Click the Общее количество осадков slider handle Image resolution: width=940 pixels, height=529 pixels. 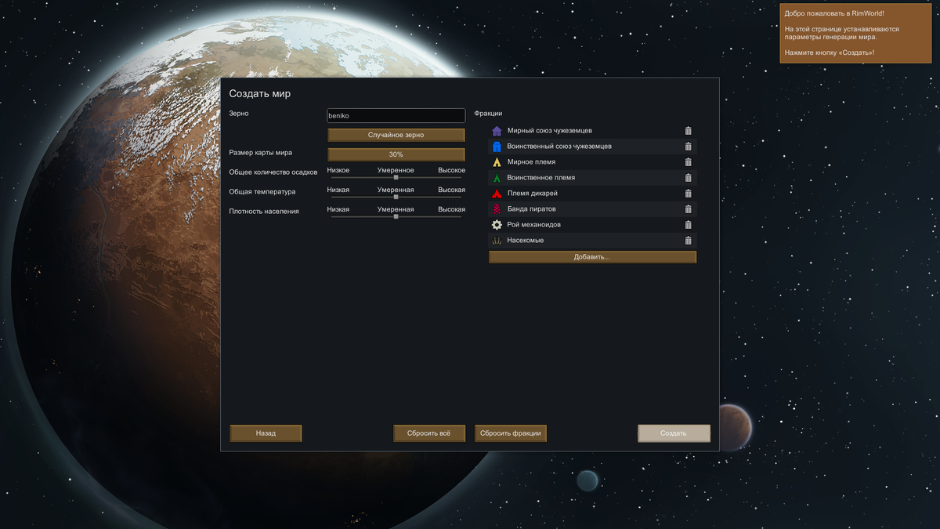pos(396,178)
